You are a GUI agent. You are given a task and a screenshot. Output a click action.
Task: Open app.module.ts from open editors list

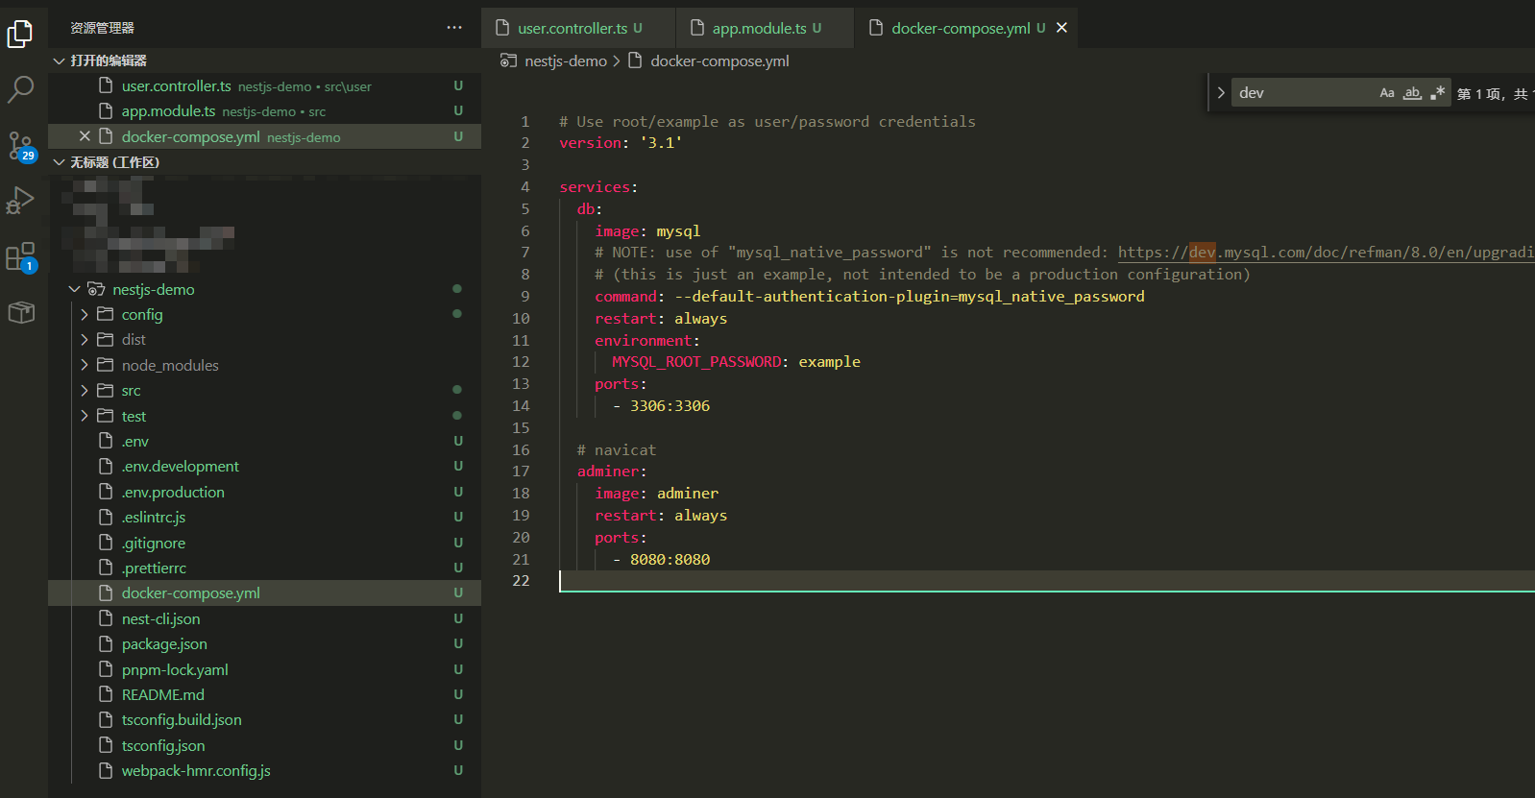pos(264,111)
